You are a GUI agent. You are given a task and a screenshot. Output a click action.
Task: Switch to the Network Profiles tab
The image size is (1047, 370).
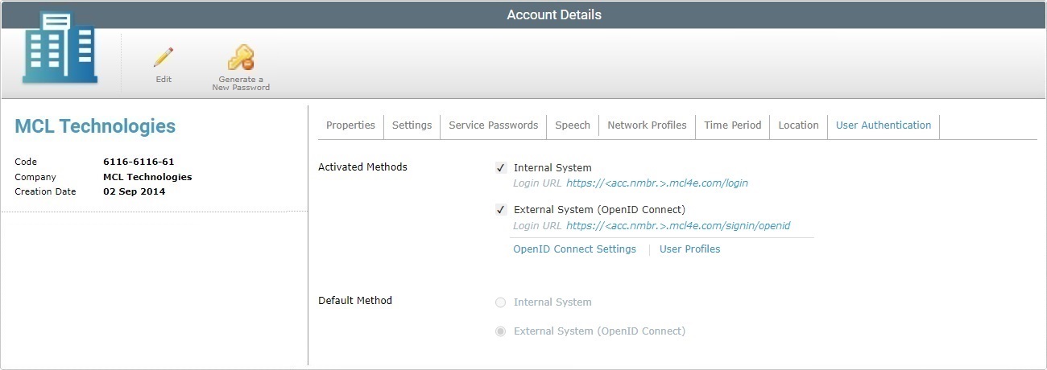(x=647, y=125)
